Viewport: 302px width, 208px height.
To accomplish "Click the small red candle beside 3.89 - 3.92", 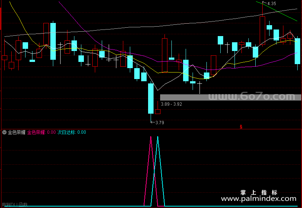I will tap(158, 111).
